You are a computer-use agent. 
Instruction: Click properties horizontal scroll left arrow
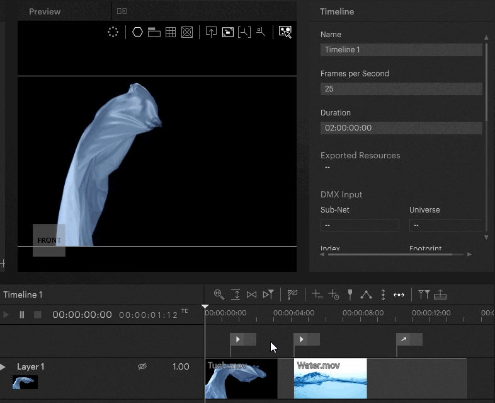click(322, 254)
